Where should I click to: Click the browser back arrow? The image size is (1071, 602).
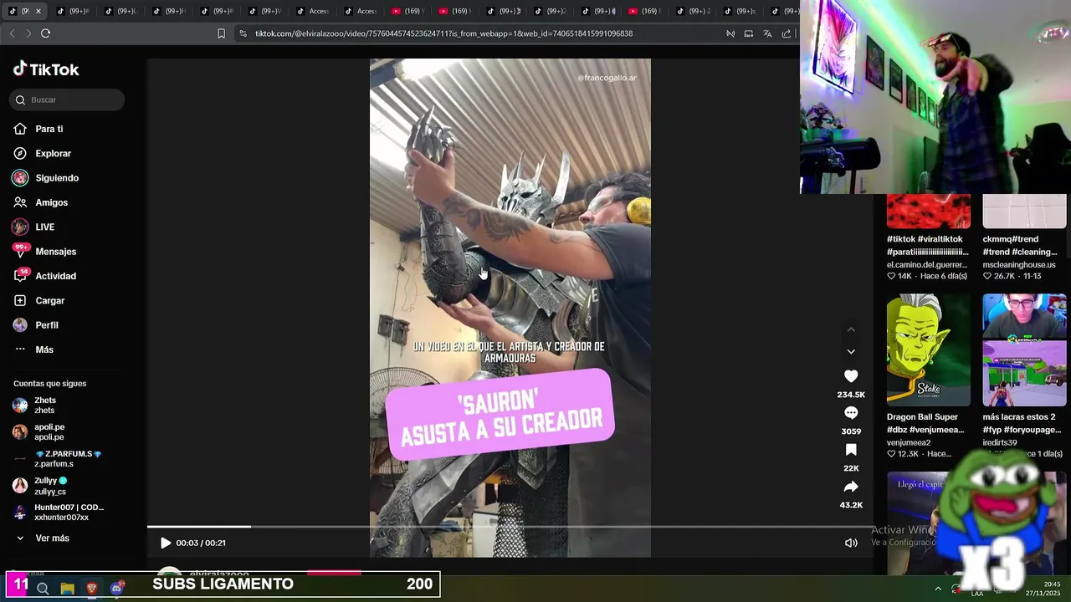(12, 33)
